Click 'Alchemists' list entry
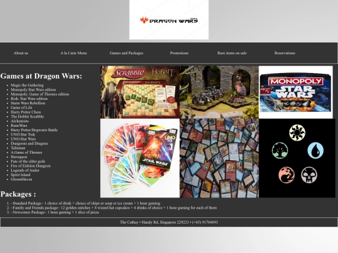Image resolution: width=338 pixels, height=253 pixels. [x=19, y=121]
